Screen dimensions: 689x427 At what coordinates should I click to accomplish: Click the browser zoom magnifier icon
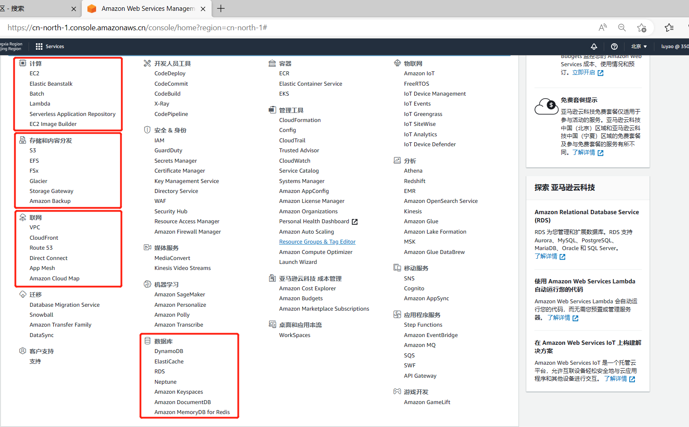622,28
